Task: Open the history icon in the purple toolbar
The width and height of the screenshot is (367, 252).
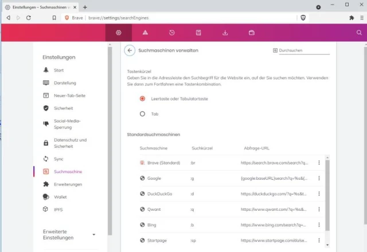Action: pos(171,33)
